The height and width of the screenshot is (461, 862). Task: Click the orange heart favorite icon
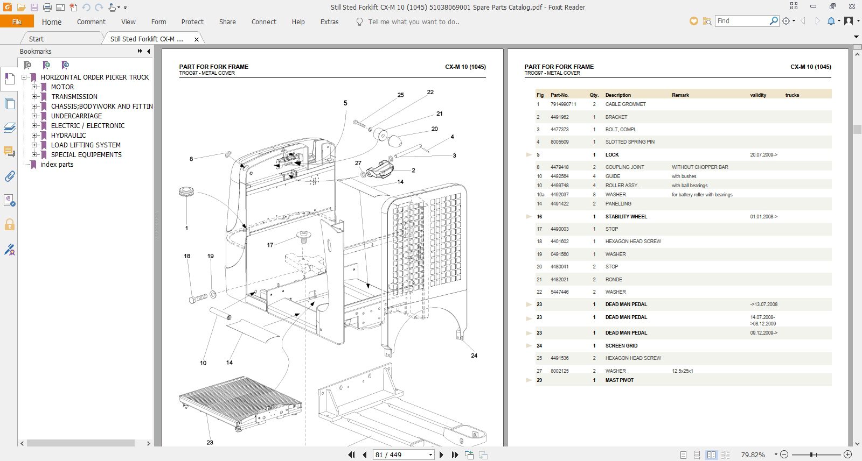coord(694,21)
